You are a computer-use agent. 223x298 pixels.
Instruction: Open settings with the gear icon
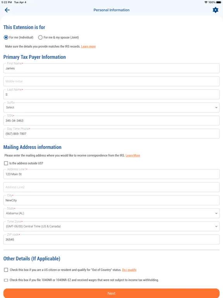[x=215, y=10]
